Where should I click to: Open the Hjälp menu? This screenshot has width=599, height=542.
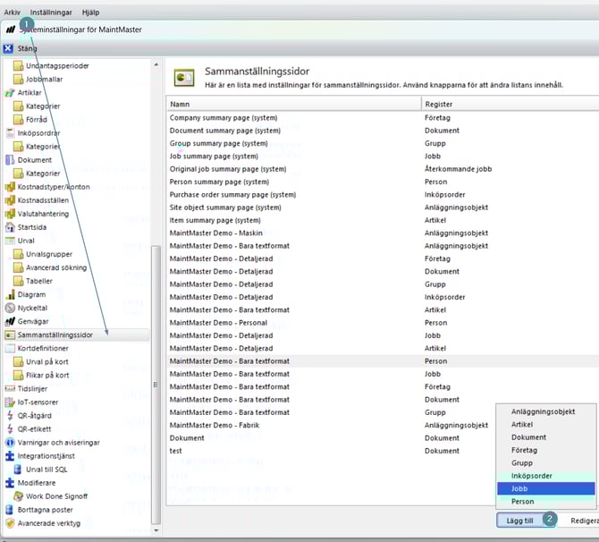[x=90, y=13]
